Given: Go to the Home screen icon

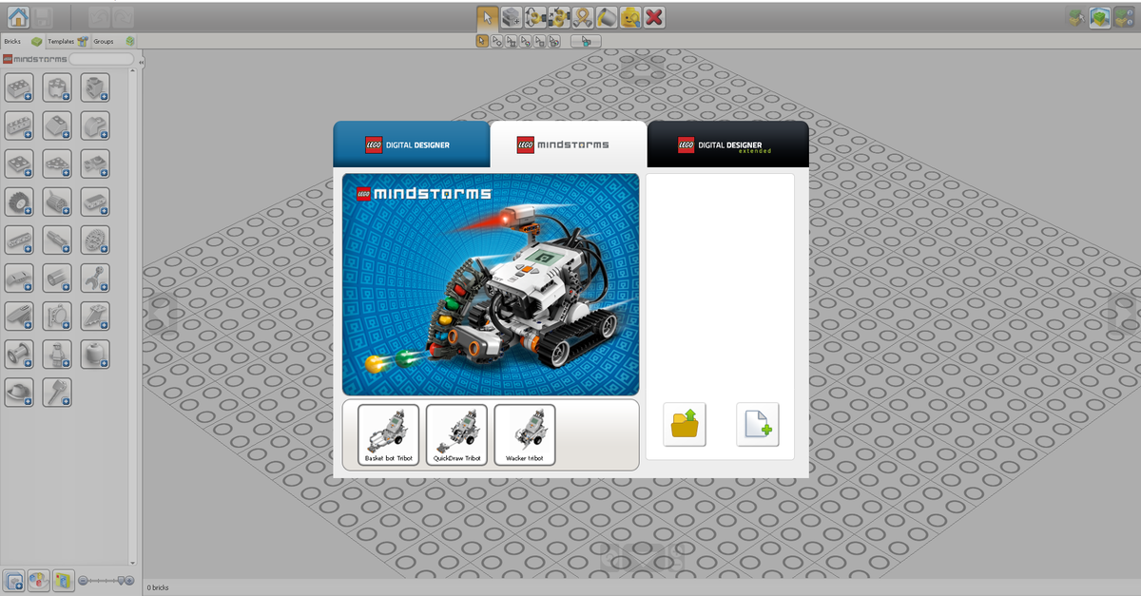Looking at the screenshot, I should tap(18, 16).
